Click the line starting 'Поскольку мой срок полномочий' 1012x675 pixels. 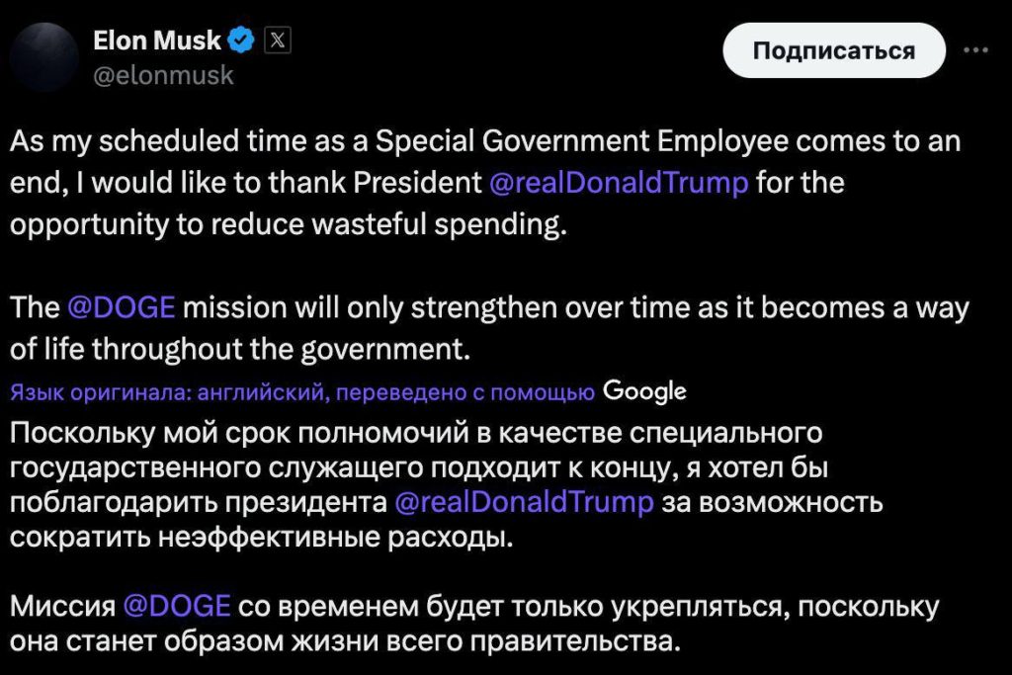click(416, 432)
